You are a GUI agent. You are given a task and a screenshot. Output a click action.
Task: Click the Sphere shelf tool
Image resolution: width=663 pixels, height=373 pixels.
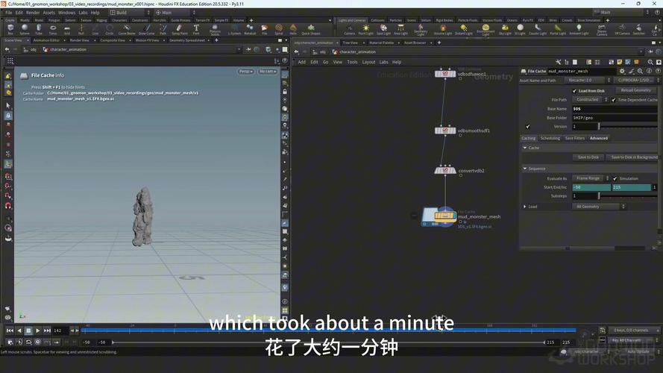(x=25, y=29)
